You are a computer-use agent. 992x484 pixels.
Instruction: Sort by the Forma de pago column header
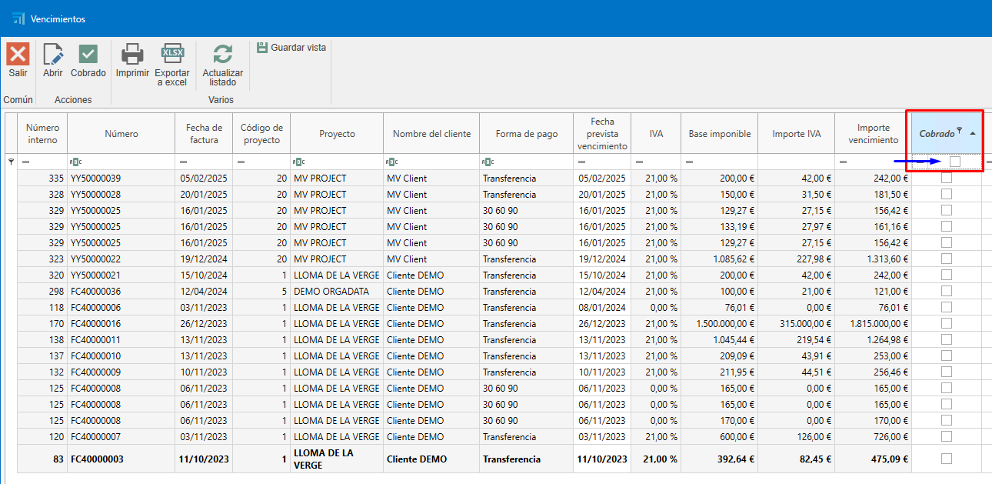click(526, 133)
